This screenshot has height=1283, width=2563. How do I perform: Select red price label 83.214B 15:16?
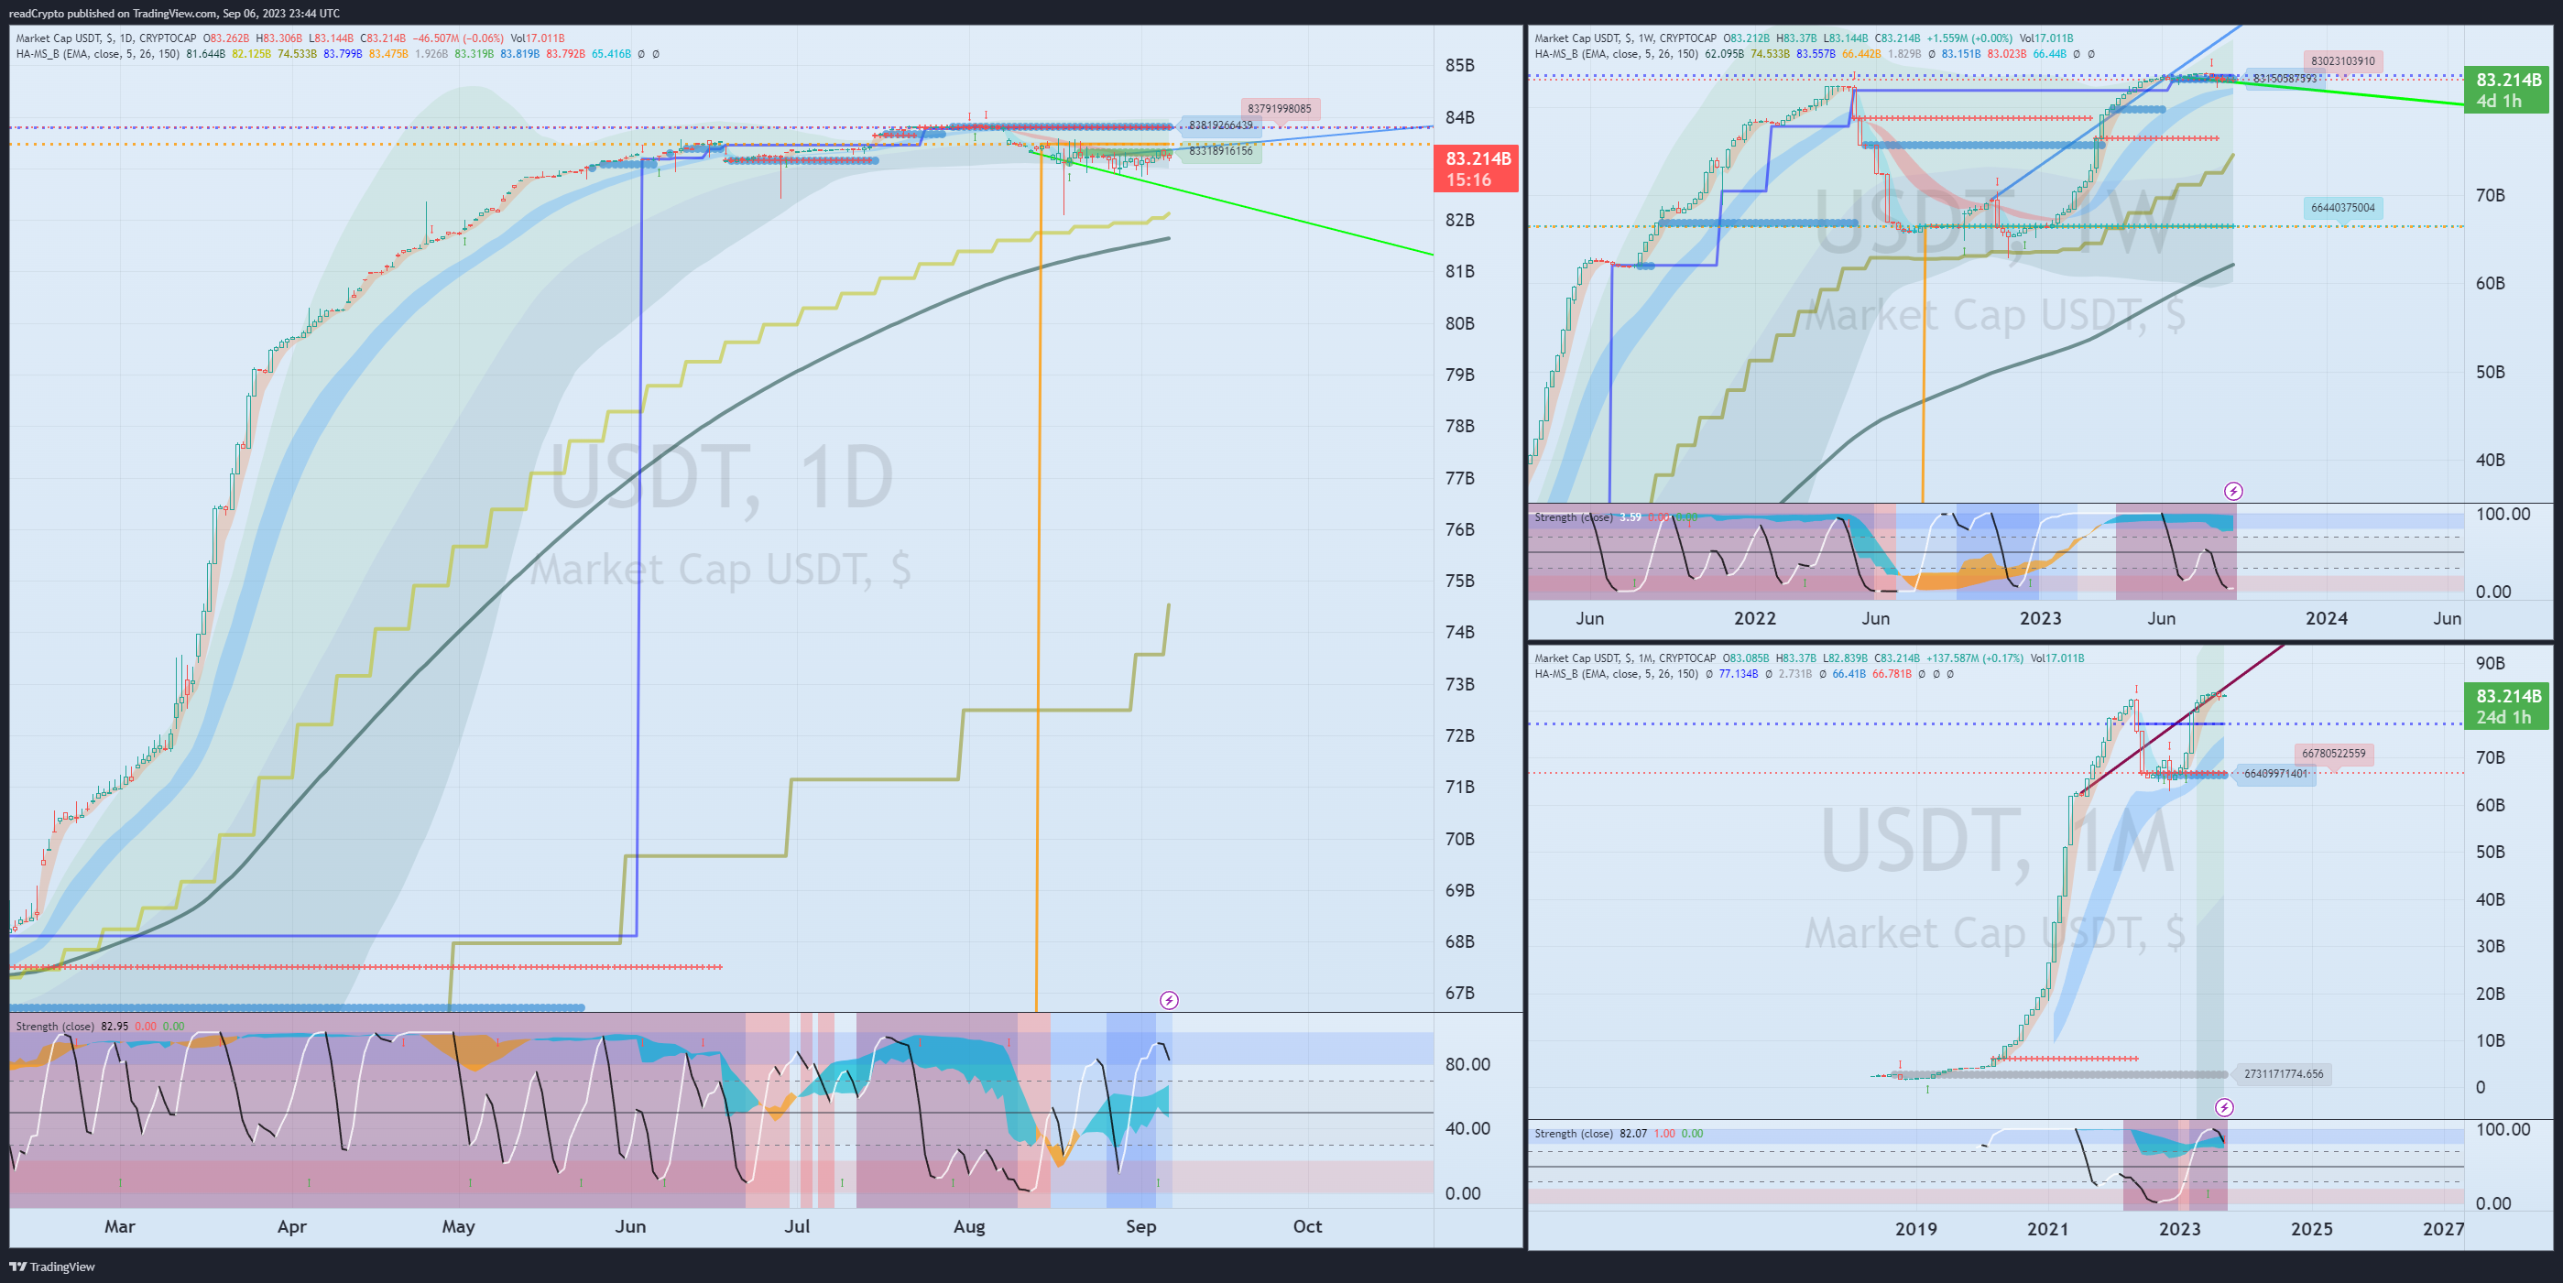(1477, 169)
